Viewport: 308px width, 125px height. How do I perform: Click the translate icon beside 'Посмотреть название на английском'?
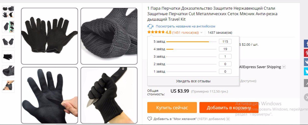point(150,26)
